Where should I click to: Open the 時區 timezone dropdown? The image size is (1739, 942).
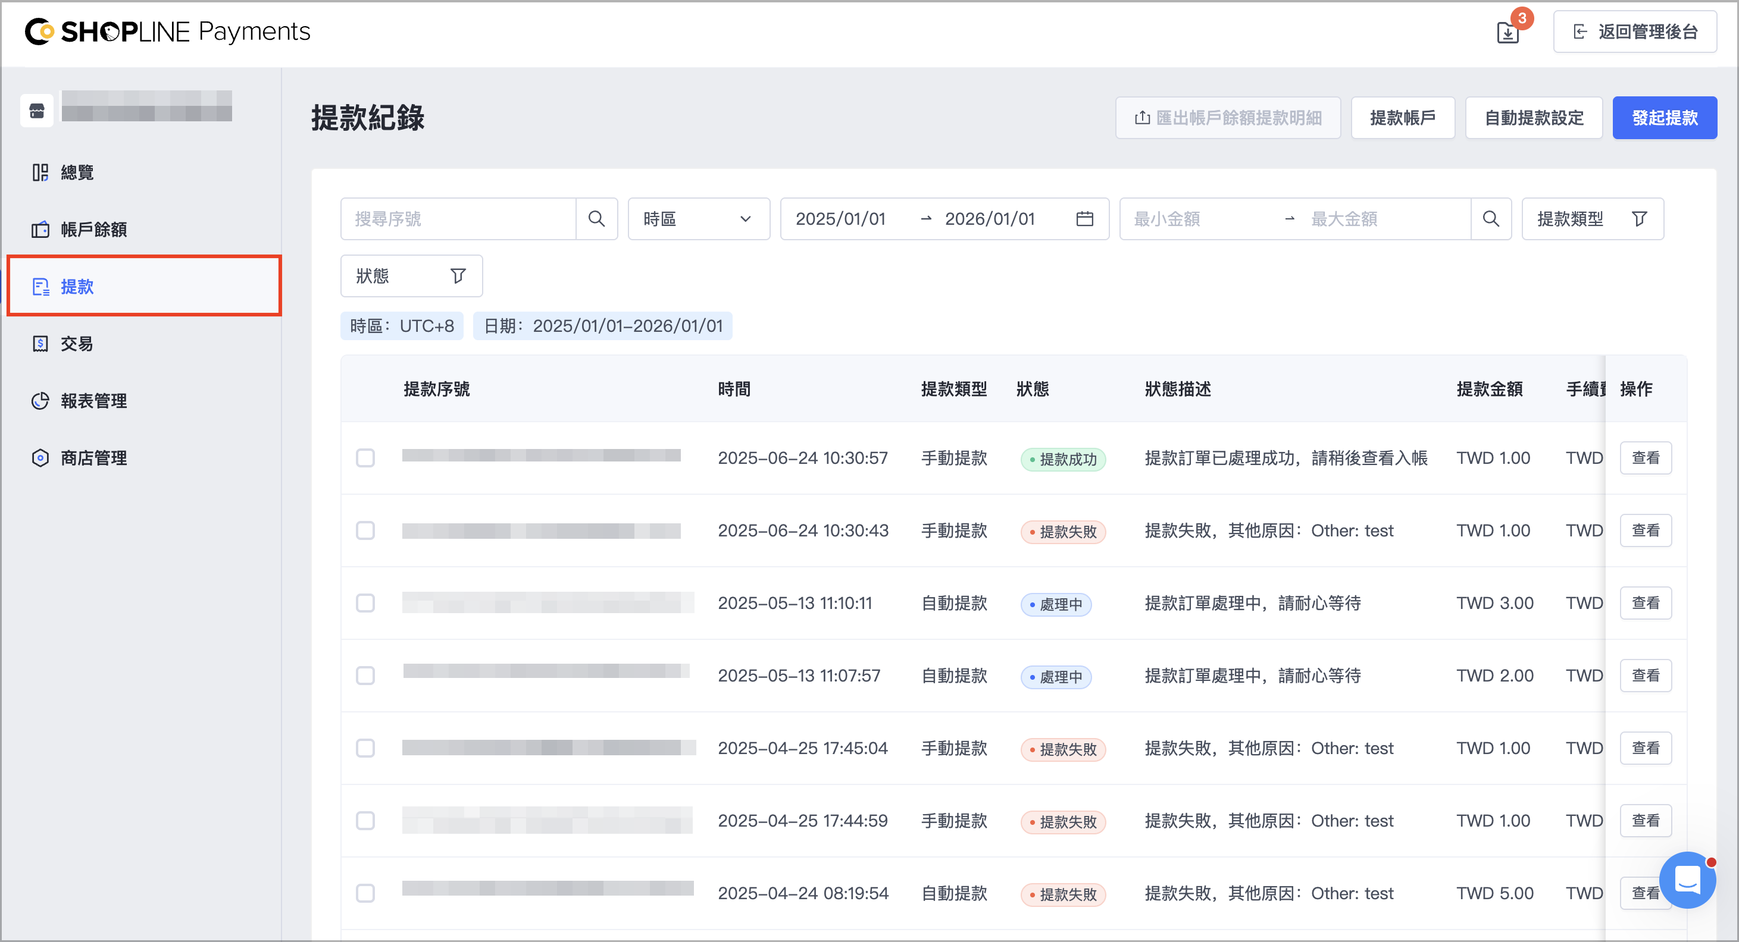pyautogui.click(x=699, y=219)
